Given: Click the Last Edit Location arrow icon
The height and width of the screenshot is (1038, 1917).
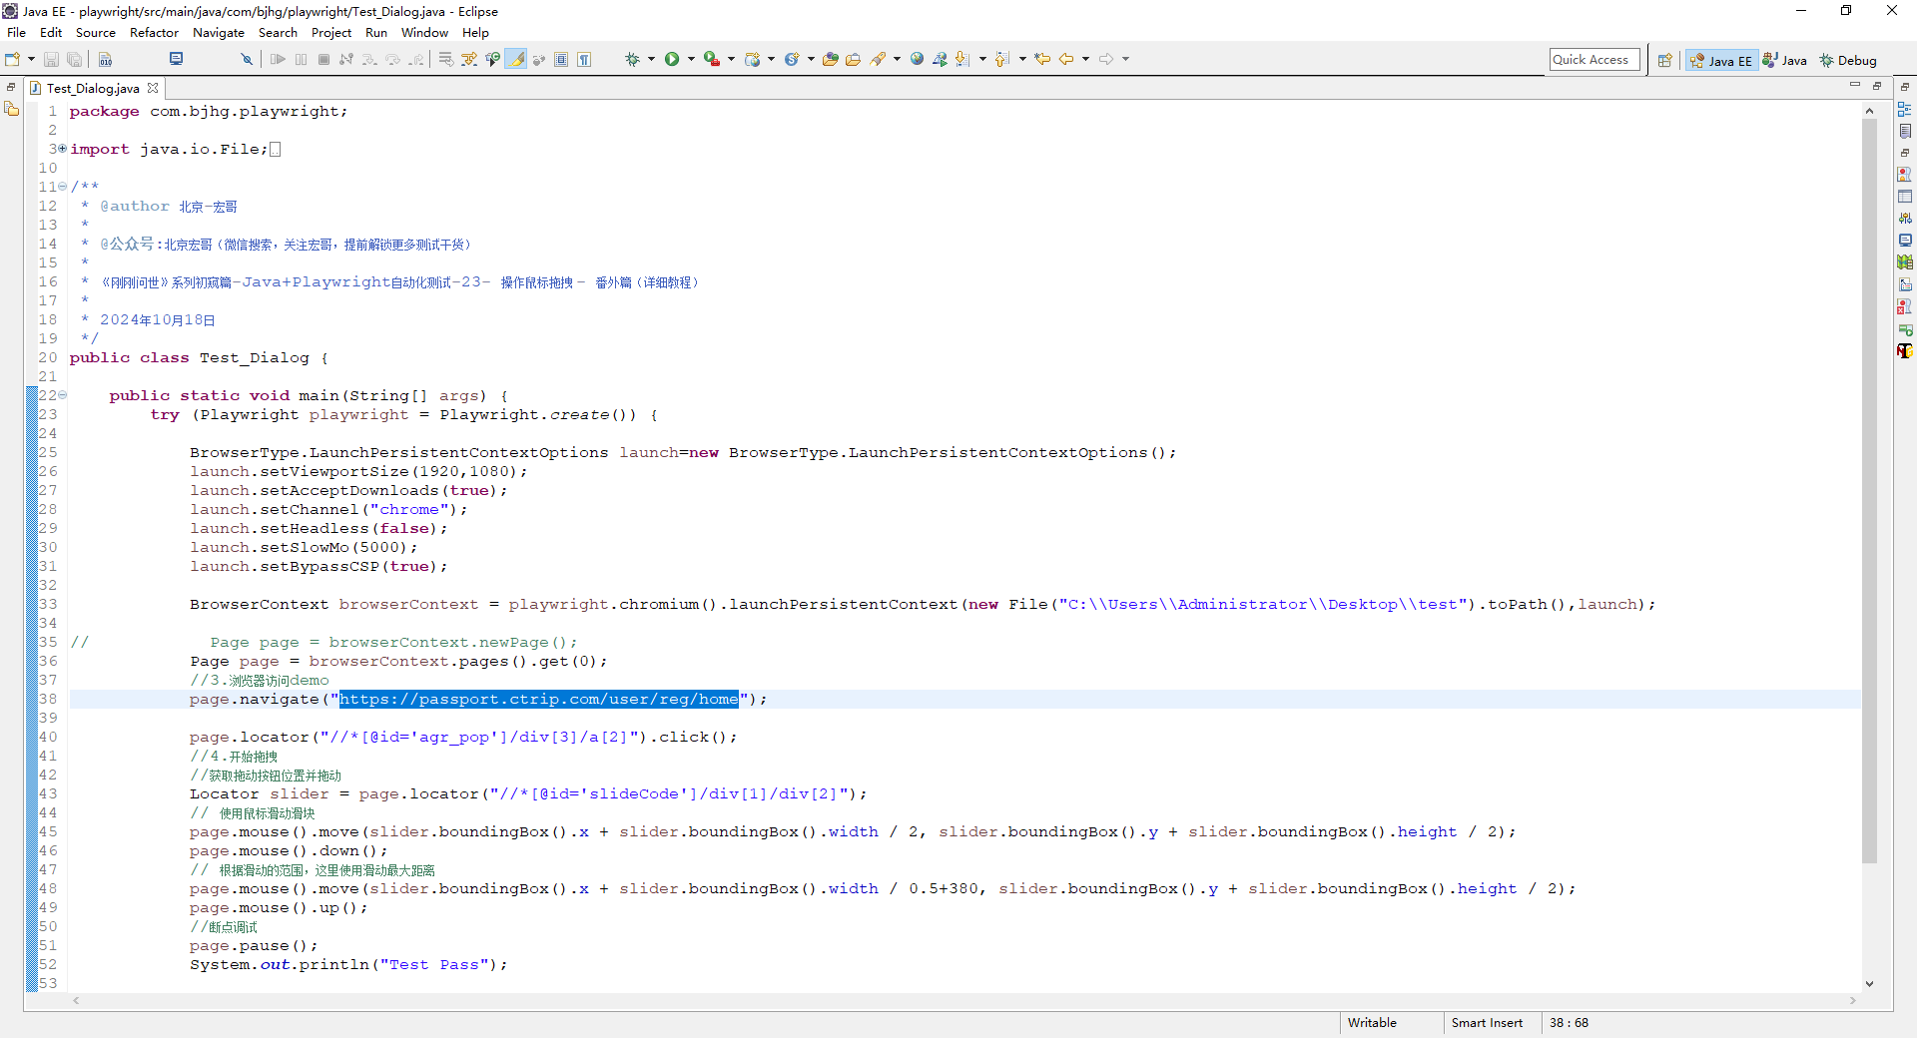Looking at the screenshot, I should [1042, 60].
